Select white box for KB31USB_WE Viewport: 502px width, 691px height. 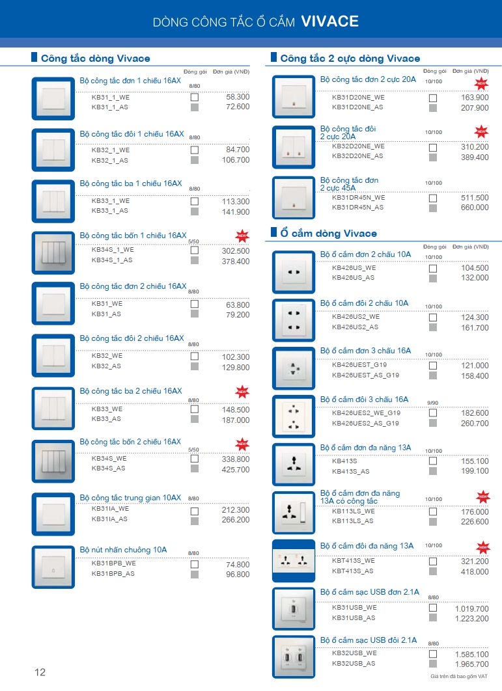click(433, 608)
